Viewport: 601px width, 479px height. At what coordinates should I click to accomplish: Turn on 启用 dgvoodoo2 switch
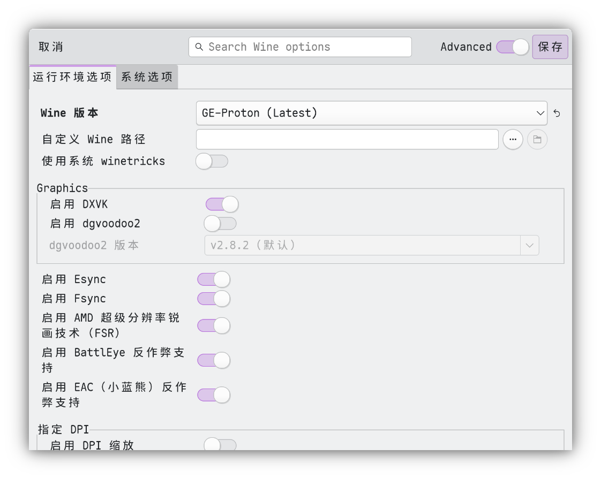(x=220, y=223)
